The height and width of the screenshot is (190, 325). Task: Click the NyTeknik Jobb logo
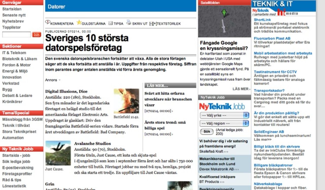[222, 106]
